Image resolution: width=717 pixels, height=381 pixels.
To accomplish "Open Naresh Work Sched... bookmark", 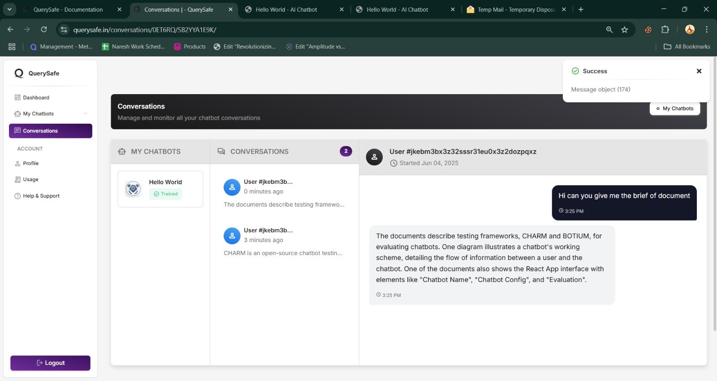I will [x=133, y=47].
